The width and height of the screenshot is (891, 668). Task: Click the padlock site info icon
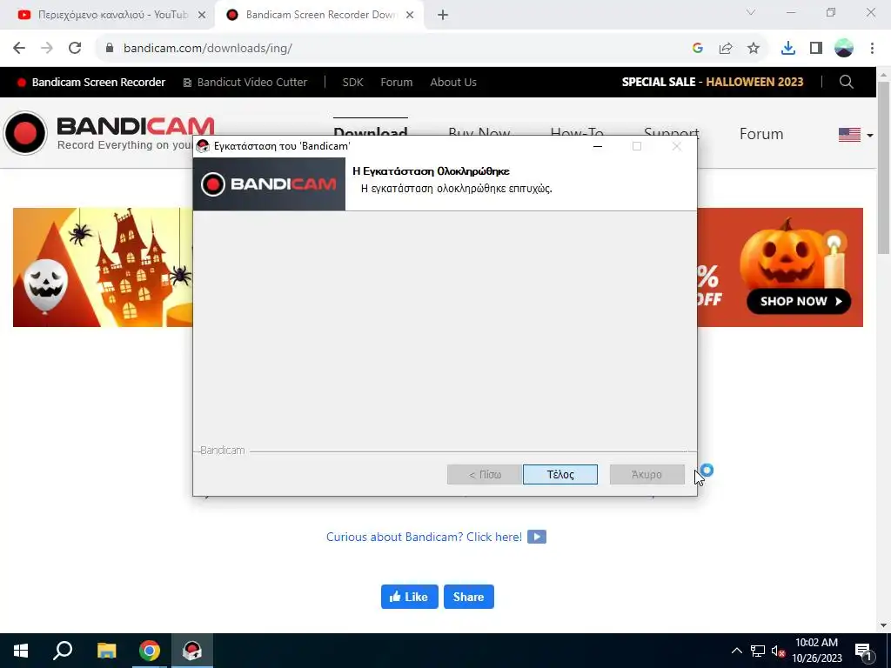coord(110,49)
